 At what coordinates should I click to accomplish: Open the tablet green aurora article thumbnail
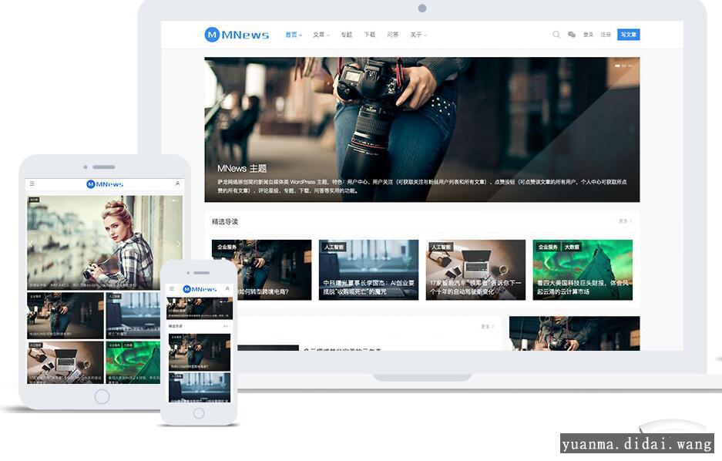[x=133, y=363]
